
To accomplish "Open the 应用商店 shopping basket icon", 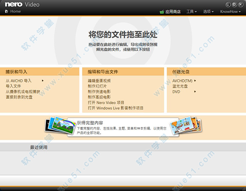I will coord(162,12).
